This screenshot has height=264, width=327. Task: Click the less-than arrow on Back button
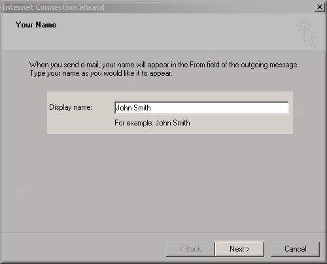point(181,249)
